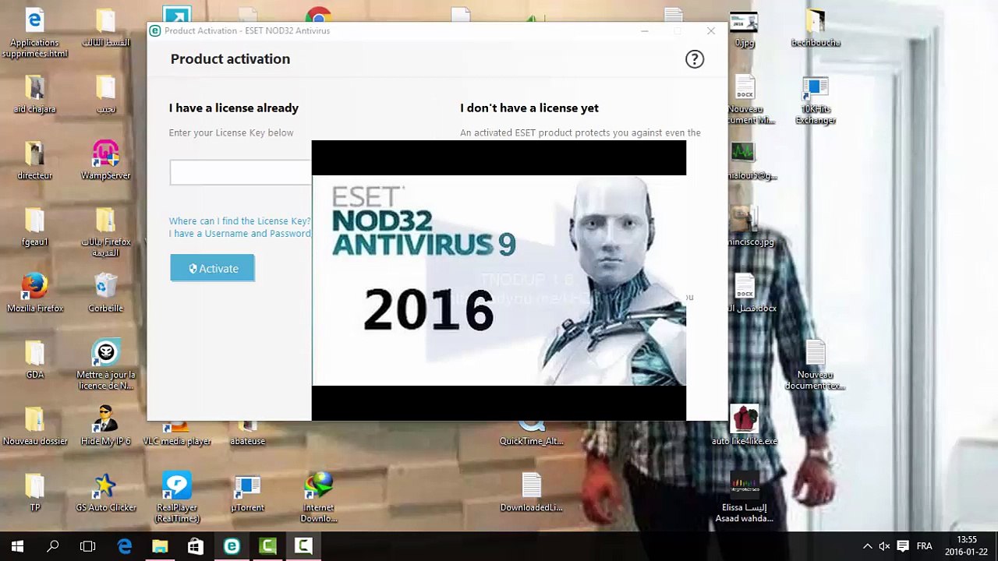Focus the License Key input field
Image resolution: width=998 pixels, height=561 pixels.
pos(240,172)
